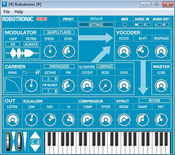This screenshot has height=155, width=175.
Task: Toggle the LOOP ON switch
Action: tap(13, 44)
